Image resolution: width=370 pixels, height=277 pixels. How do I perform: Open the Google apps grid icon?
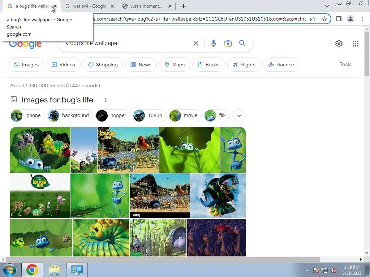click(356, 44)
